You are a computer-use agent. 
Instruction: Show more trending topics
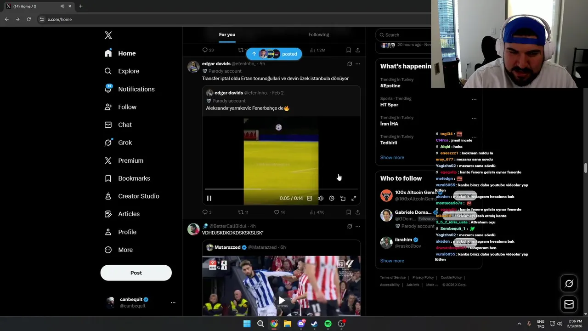click(x=392, y=157)
